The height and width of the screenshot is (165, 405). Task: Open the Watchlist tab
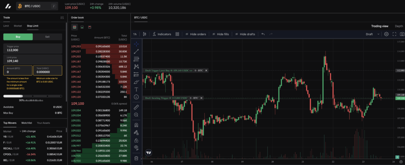(26, 123)
